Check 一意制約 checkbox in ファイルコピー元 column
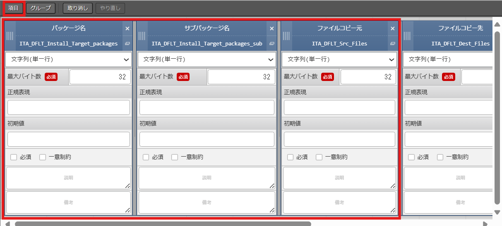 [x=319, y=157]
